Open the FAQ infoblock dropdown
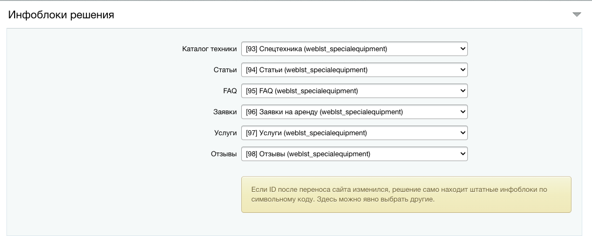 tap(355, 91)
